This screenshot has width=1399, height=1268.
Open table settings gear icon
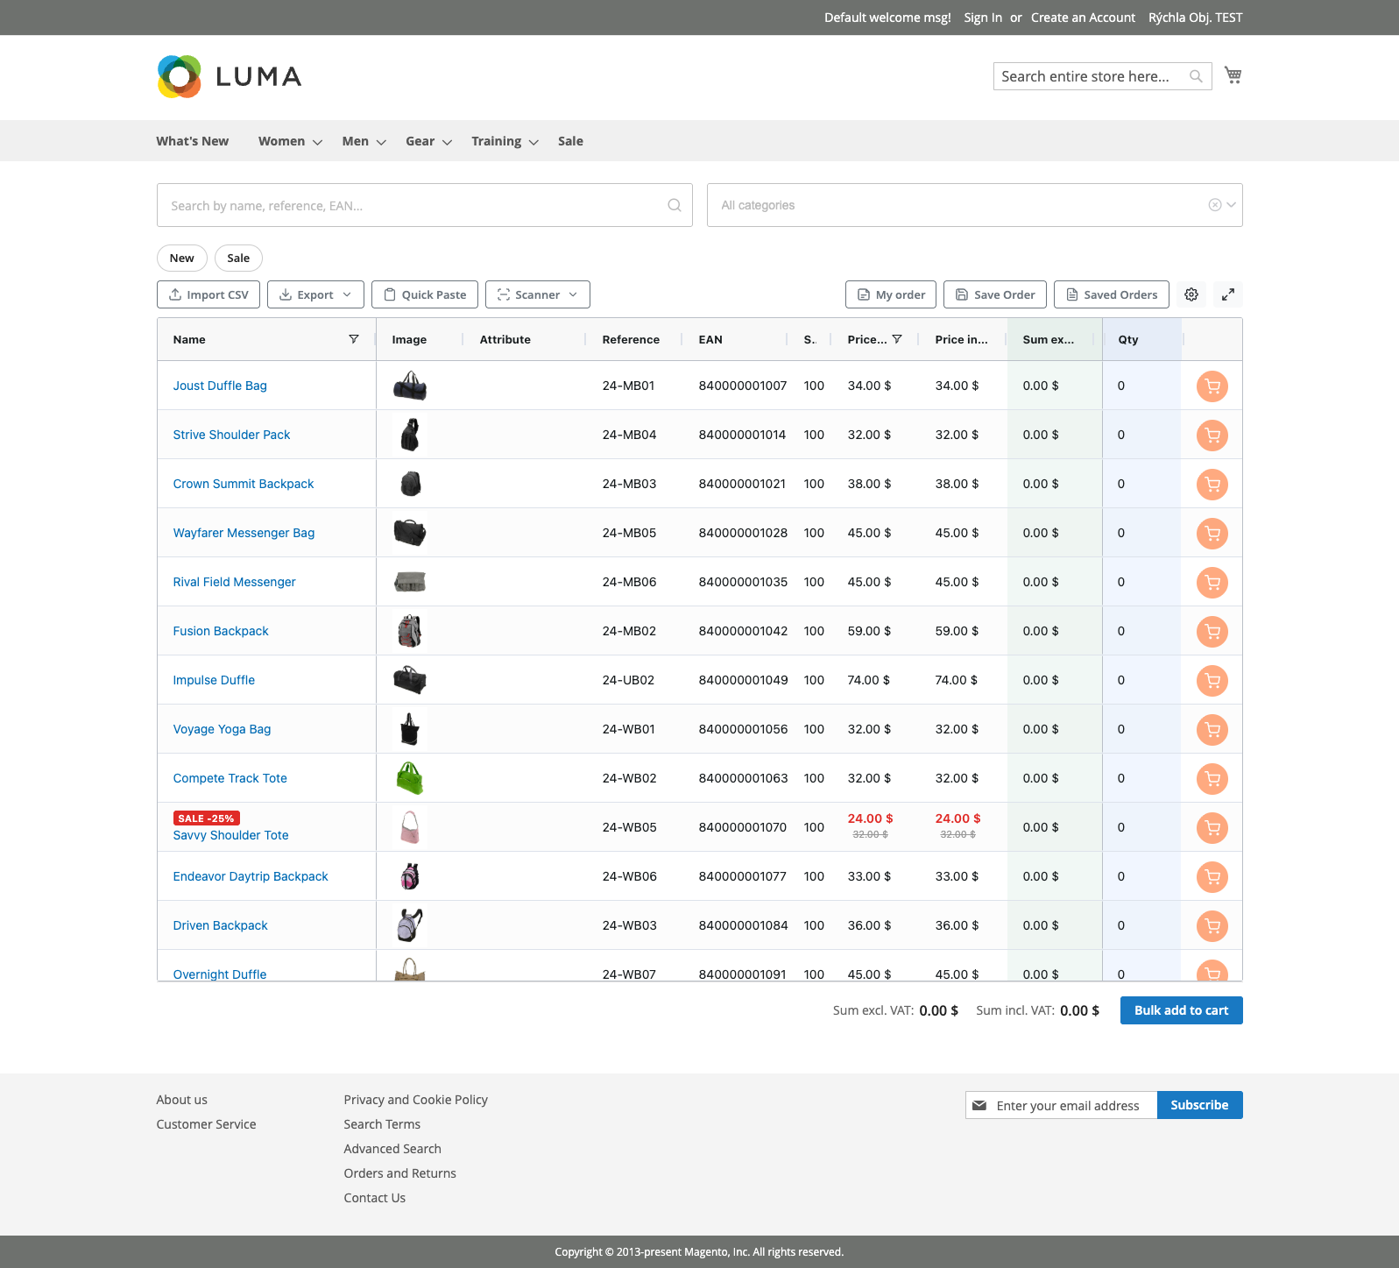tap(1191, 294)
